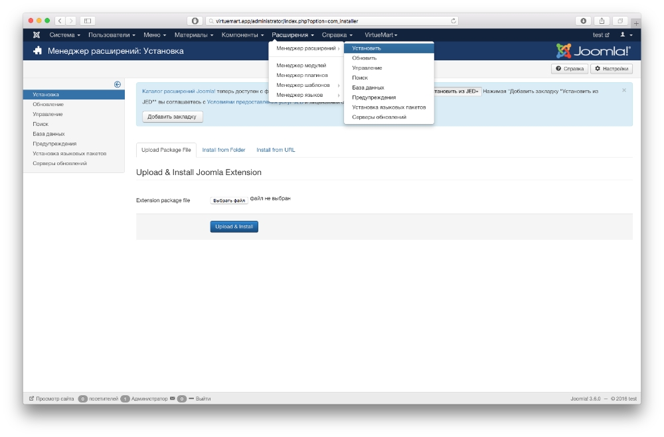Open the Система dropdown menu
664x437 pixels.
pos(64,34)
